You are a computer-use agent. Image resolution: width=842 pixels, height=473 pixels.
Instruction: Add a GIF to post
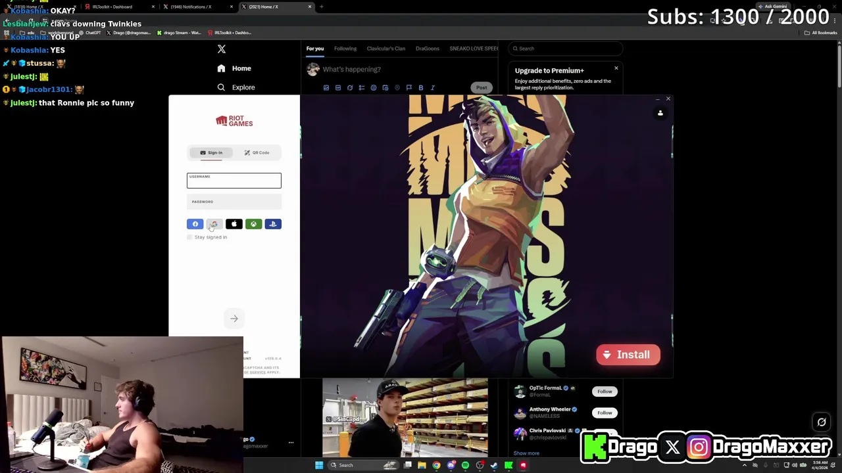coord(338,88)
